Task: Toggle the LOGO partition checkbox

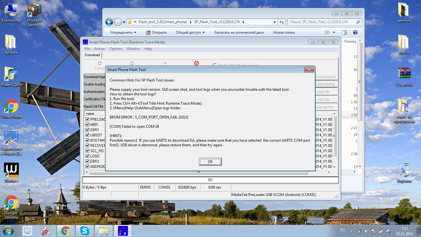Action: [88, 156]
